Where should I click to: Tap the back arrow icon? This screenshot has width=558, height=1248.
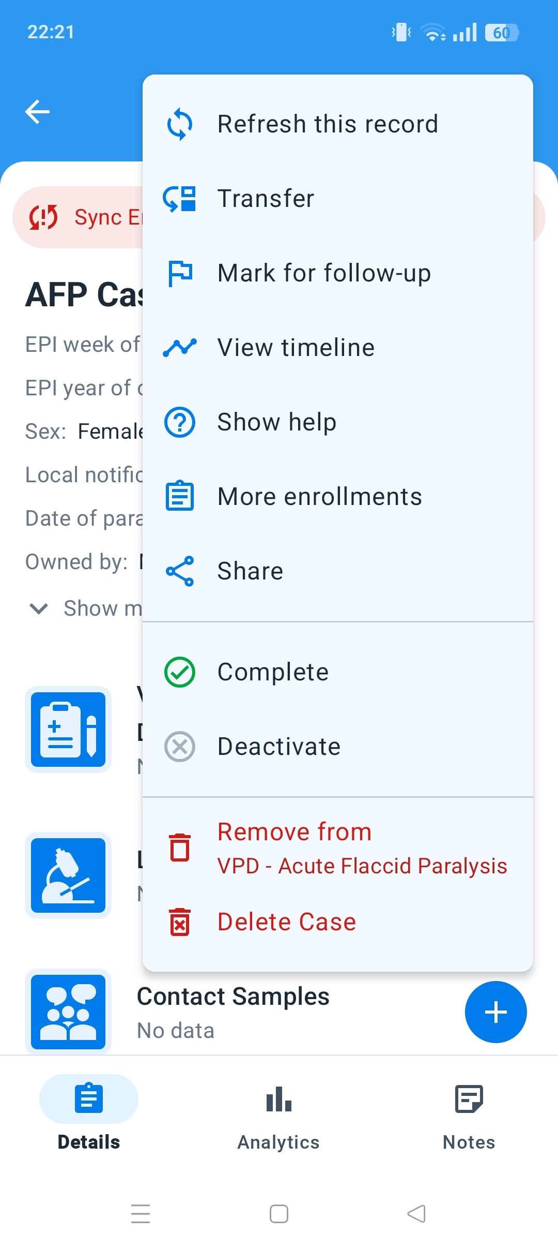coord(37,112)
